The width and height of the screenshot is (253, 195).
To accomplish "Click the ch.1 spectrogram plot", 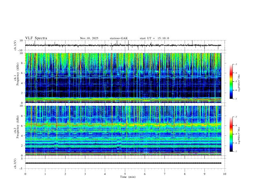I will click(123, 78).
